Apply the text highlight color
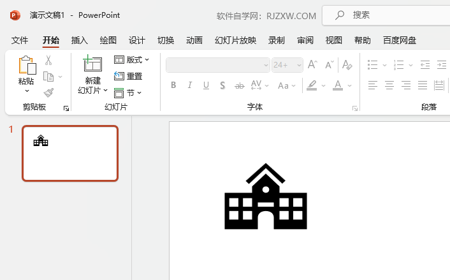This screenshot has width=450, height=280. 312,85
